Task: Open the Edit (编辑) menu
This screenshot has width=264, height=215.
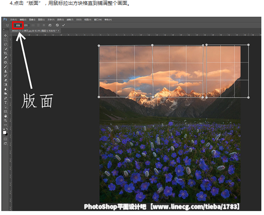Action: coord(23,19)
